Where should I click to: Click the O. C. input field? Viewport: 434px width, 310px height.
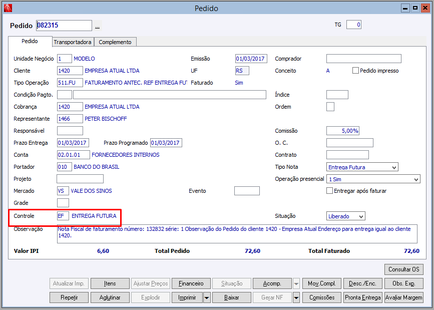(x=350, y=143)
